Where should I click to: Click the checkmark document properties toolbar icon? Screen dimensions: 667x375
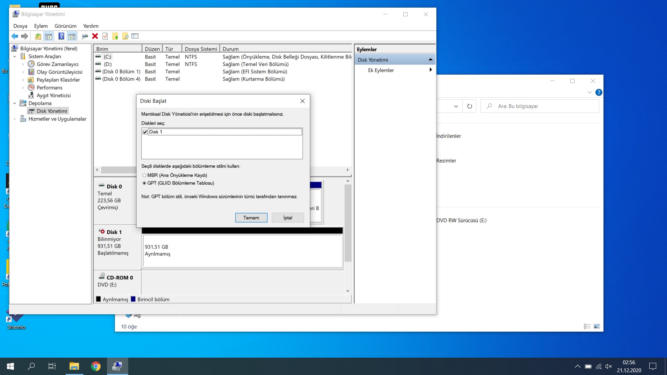[105, 36]
